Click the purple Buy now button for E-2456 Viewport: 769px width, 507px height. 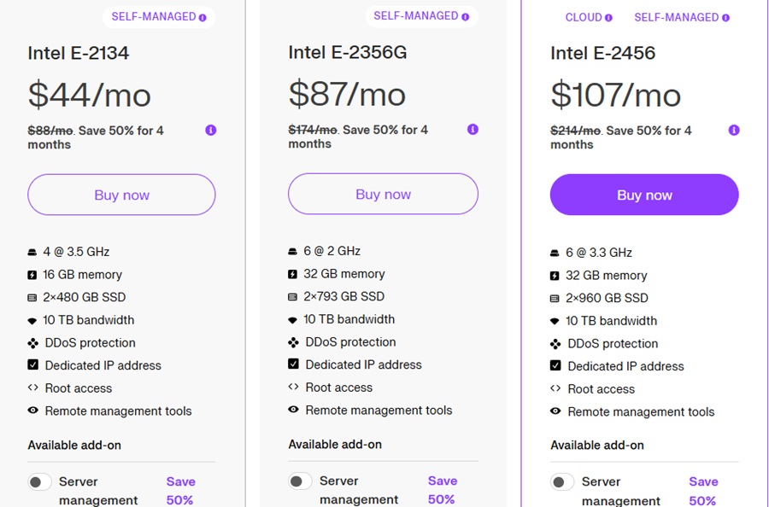click(x=644, y=195)
